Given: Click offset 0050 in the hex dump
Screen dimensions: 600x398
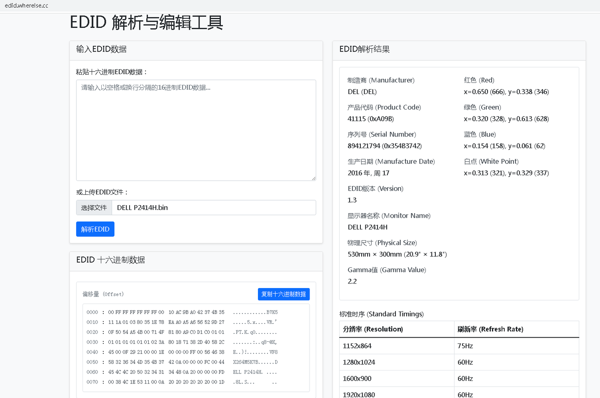Looking at the screenshot, I should point(92,362).
